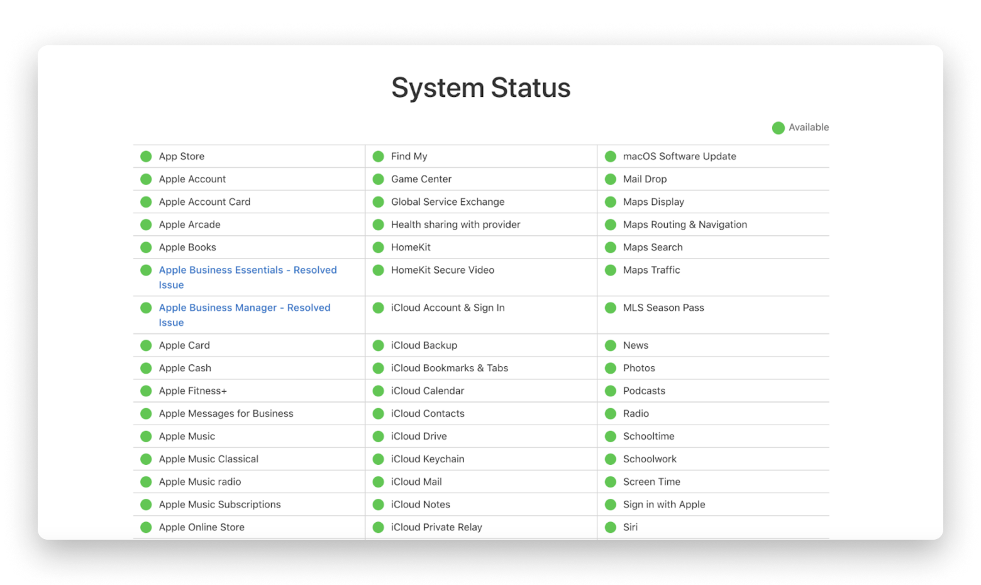Select the Apple Music radio text
The image size is (981, 585).
[200, 482]
